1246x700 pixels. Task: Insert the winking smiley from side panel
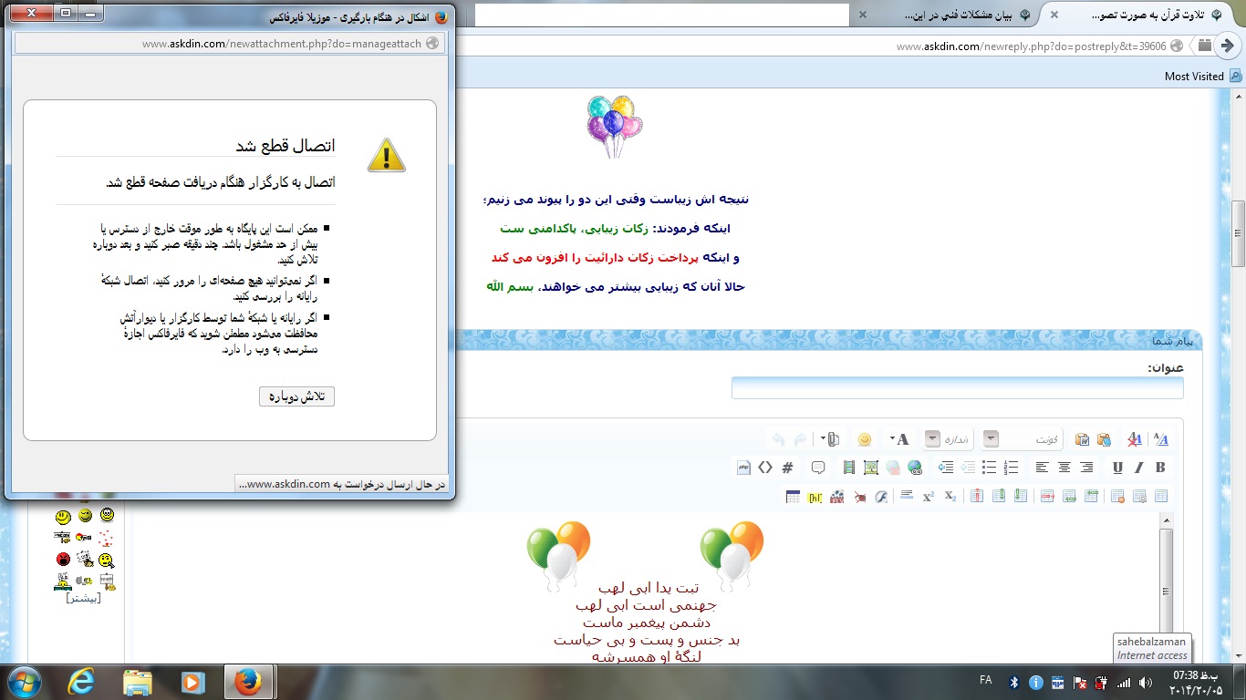(x=85, y=515)
